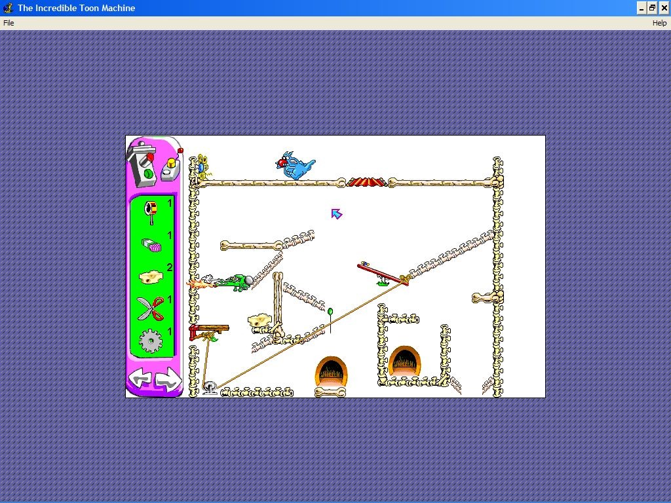Select the short spine ledge above enclosed fireplace
This screenshot has height=503, width=671.
click(402, 319)
